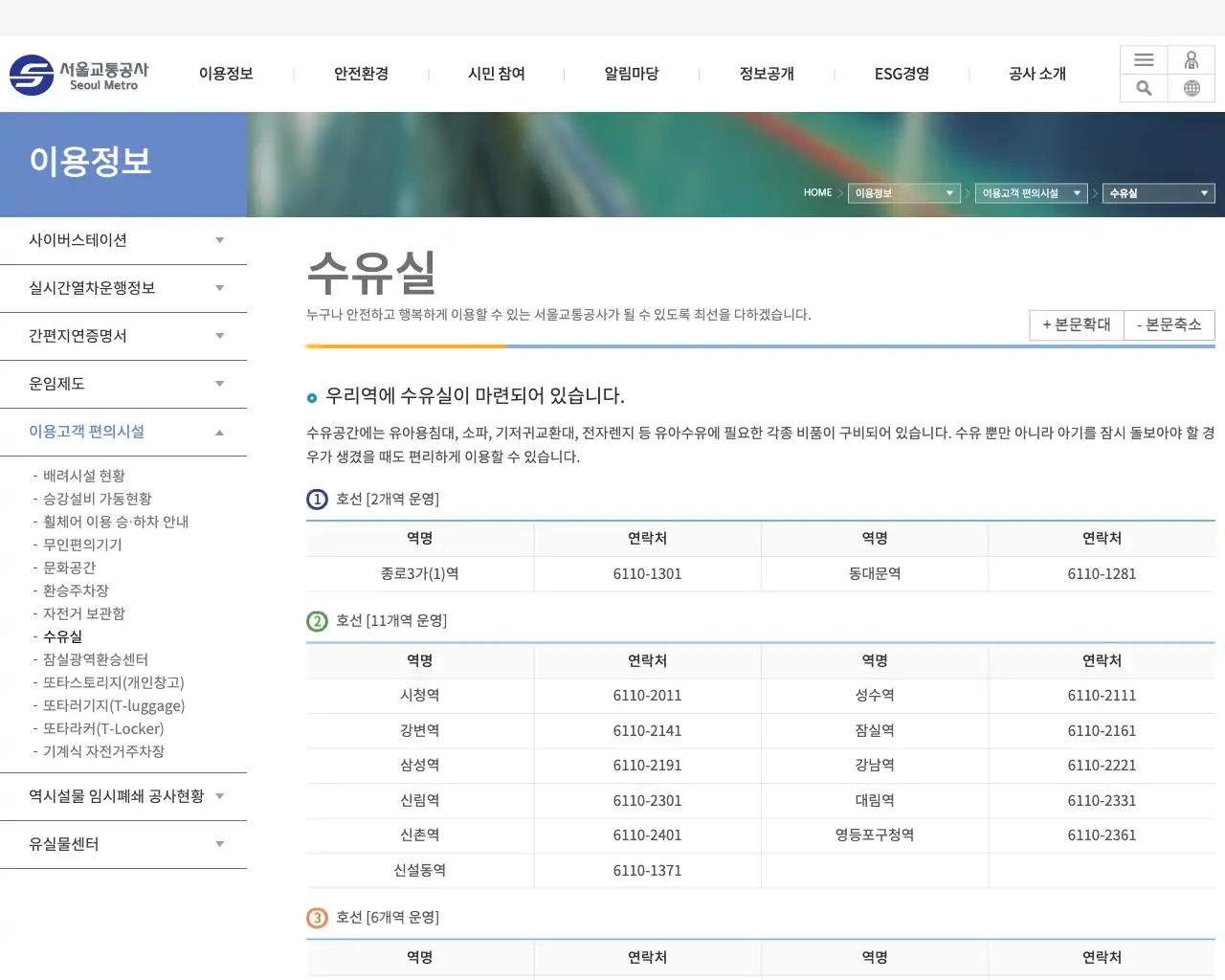The height and width of the screenshot is (980, 1225).
Task: Open 이용정보 top menu
Action: click(226, 74)
